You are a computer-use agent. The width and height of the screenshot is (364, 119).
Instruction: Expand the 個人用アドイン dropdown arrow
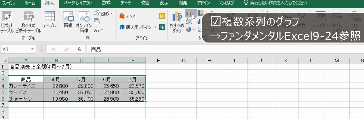tap(155, 27)
